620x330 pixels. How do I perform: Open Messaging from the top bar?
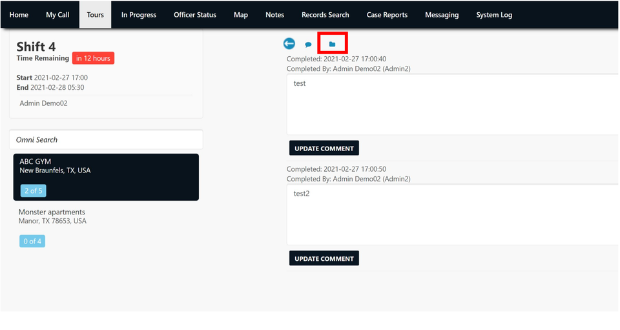click(x=442, y=15)
